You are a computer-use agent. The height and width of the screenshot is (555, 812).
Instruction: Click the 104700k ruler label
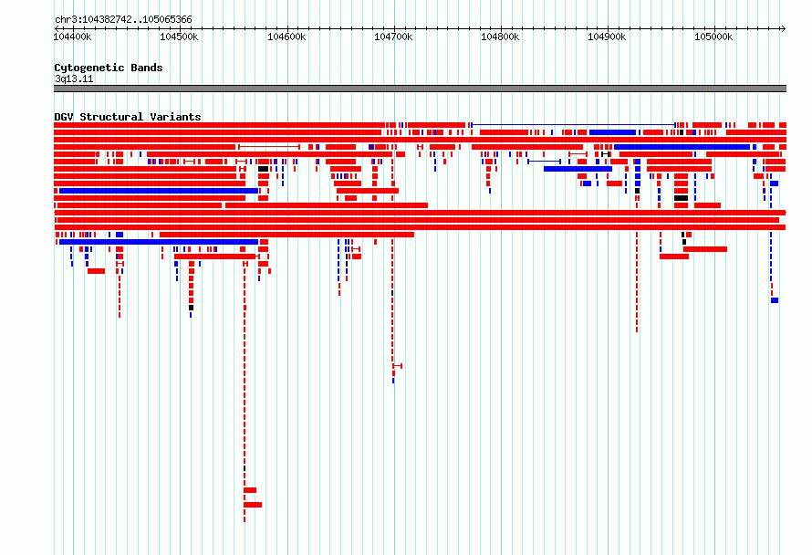point(393,37)
